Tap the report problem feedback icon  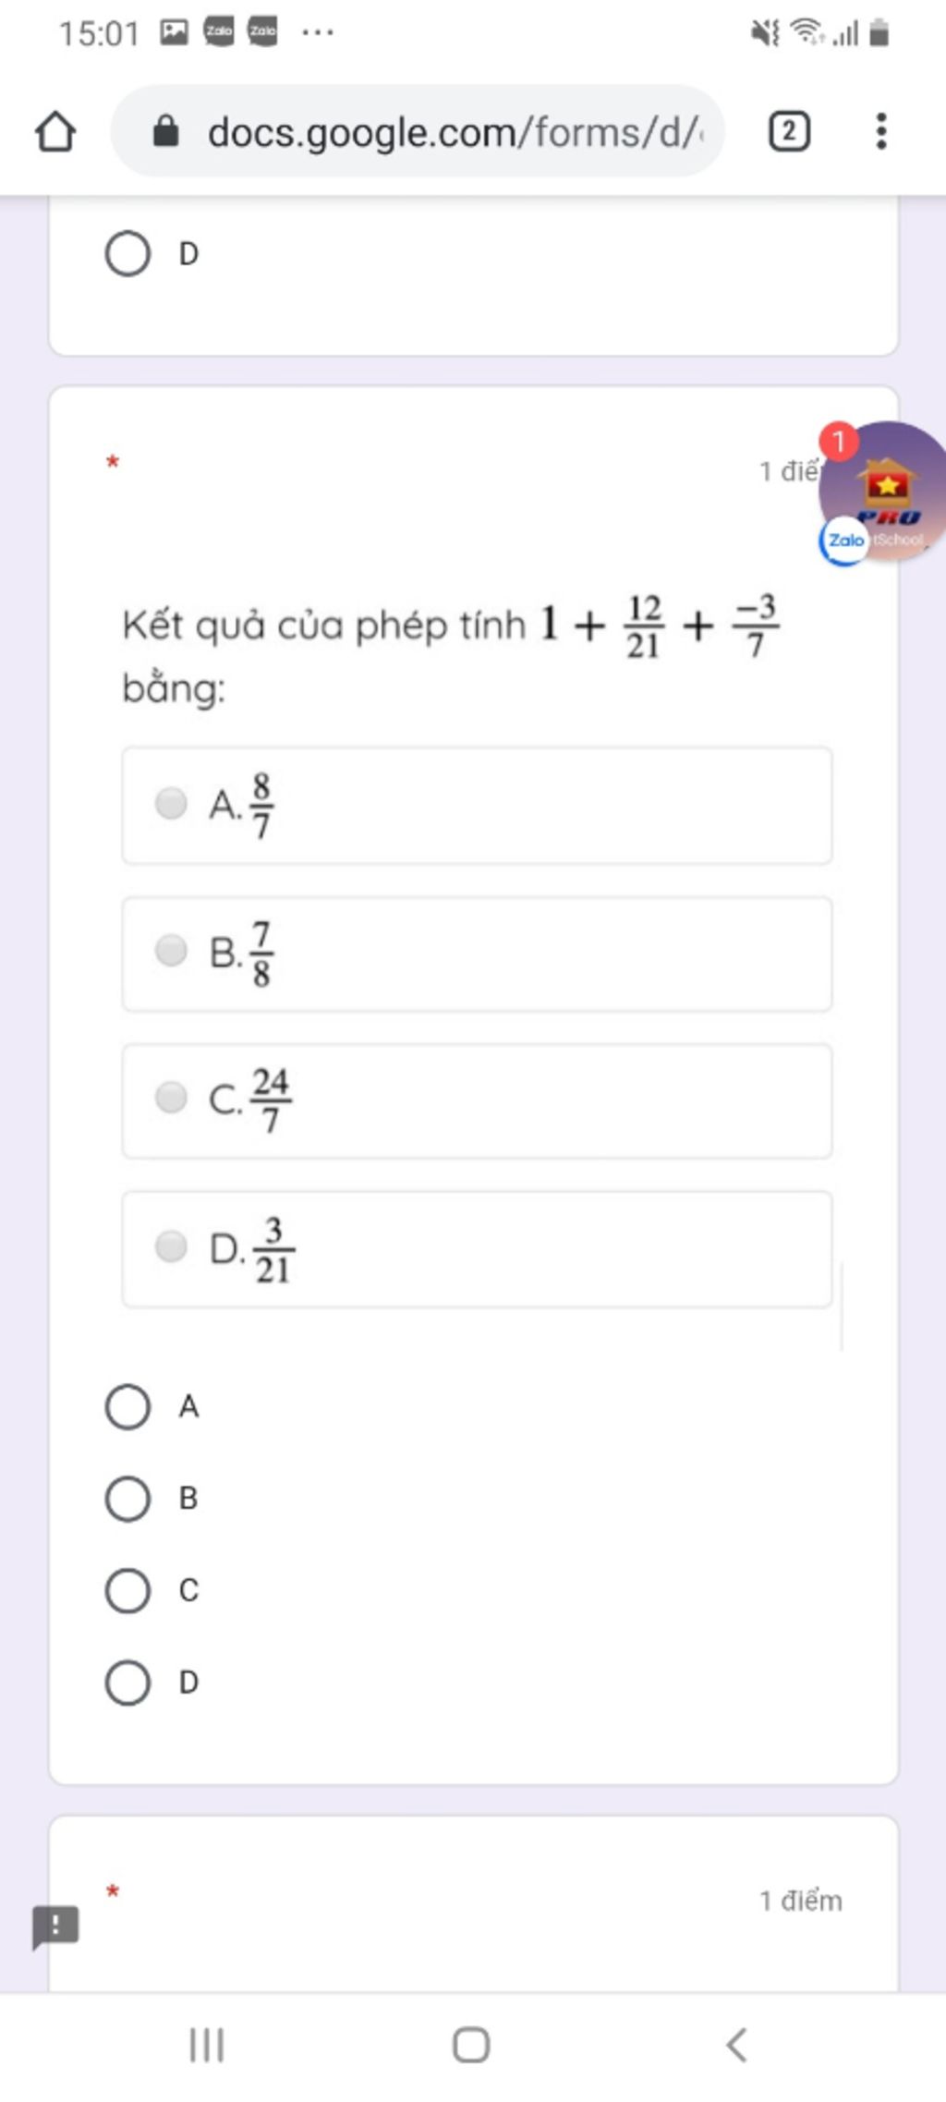[x=55, y=1926]
